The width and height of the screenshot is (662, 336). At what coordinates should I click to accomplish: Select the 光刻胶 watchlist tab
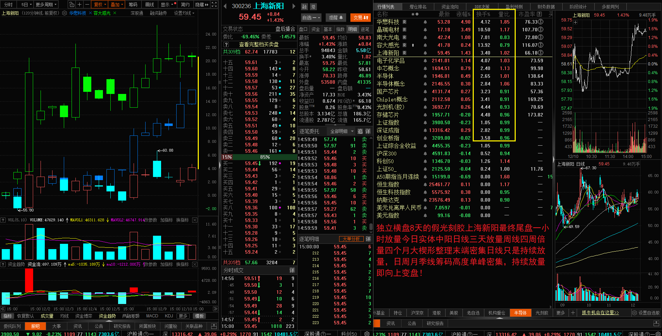pyautogui.click(x=542, y=313)
